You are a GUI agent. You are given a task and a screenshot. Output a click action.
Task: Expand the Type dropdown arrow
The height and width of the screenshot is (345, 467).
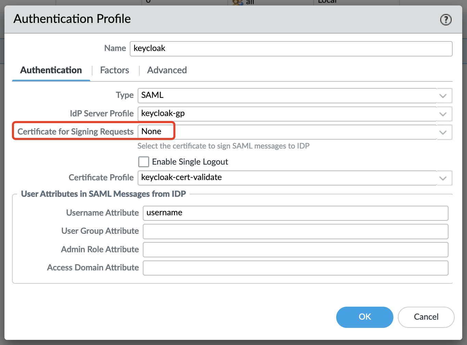coord(443,95)
